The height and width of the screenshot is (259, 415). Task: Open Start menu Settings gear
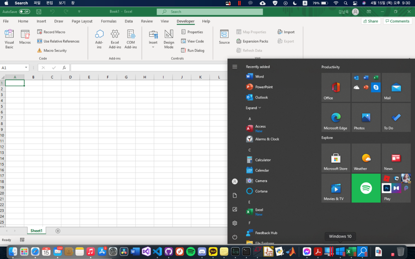tap(235, 223)
